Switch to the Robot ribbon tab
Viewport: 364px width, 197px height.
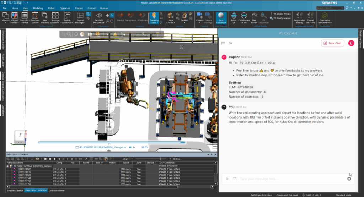pos(51,8)
